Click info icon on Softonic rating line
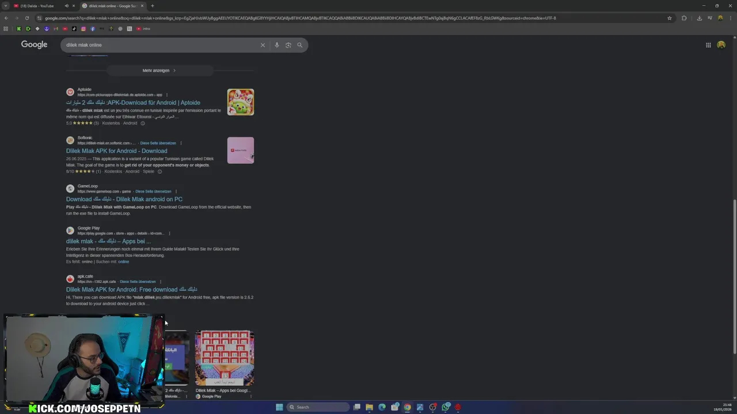Screen dimensions: 737x414 [159, 171]
